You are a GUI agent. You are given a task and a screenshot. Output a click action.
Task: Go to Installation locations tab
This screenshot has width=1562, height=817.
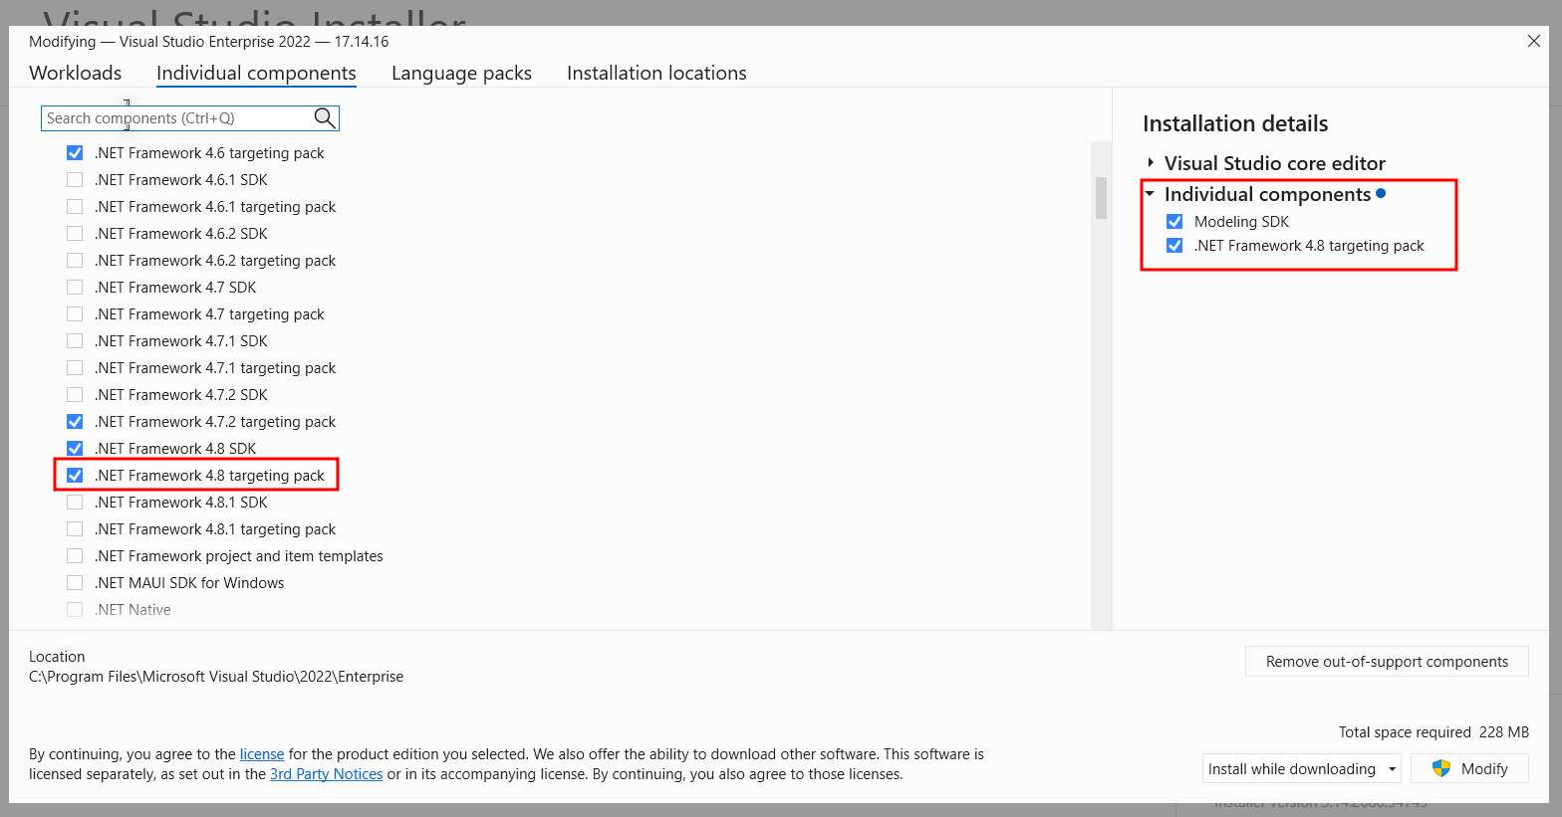pos(656,73)
